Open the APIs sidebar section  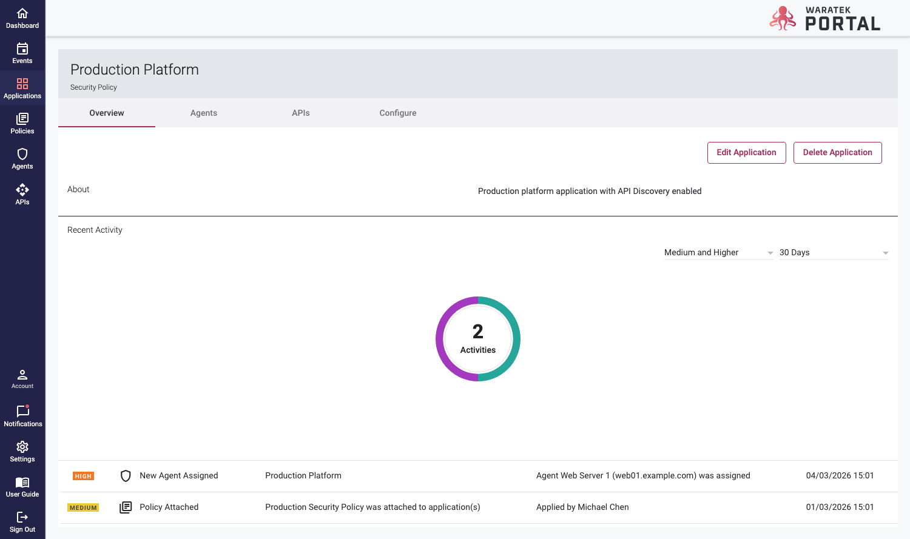(x=22, y=194)
